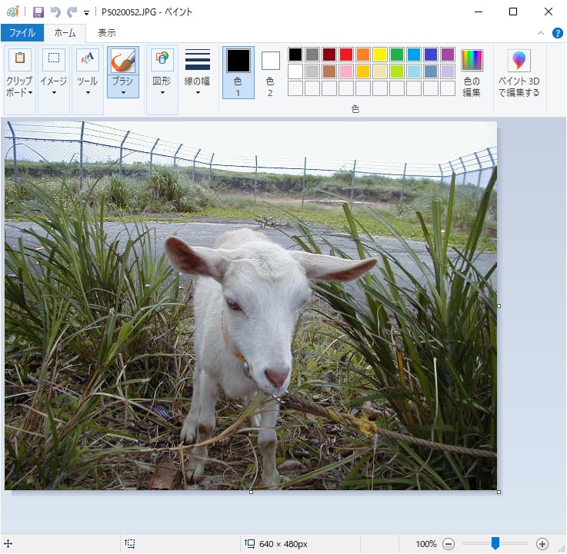Pick the bright red color swatch
This screenshot has width=567, height=554.
click(x=346, y=55)
